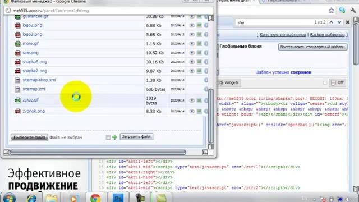This screenshot has width=359, height=202.
Task: Click the extension icon next to star
Action: click(x=342, y=10)
